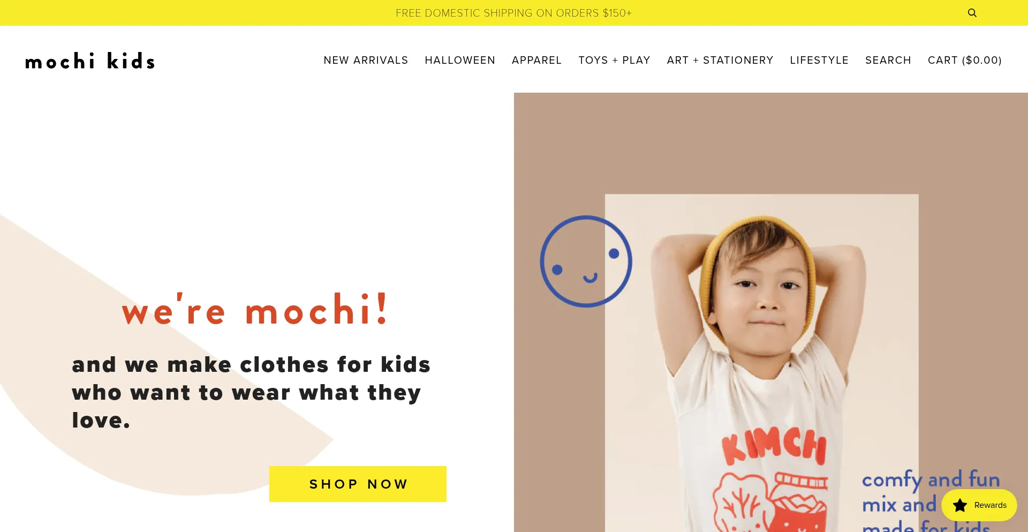
Task: Open the Halloween collection
Action: (x=460, y=60)
